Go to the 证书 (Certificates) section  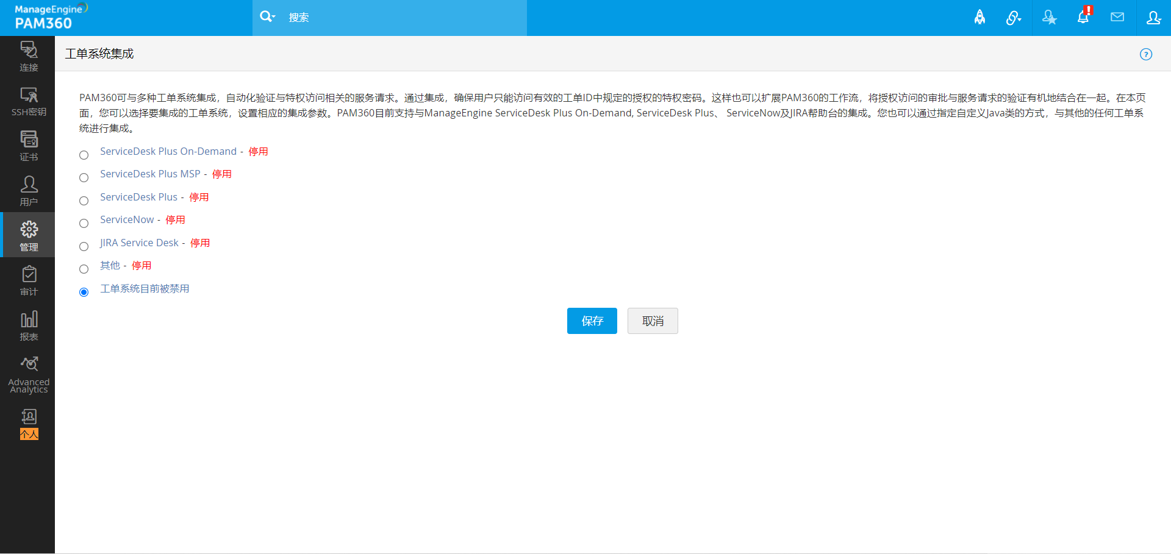tap(29, 146)
